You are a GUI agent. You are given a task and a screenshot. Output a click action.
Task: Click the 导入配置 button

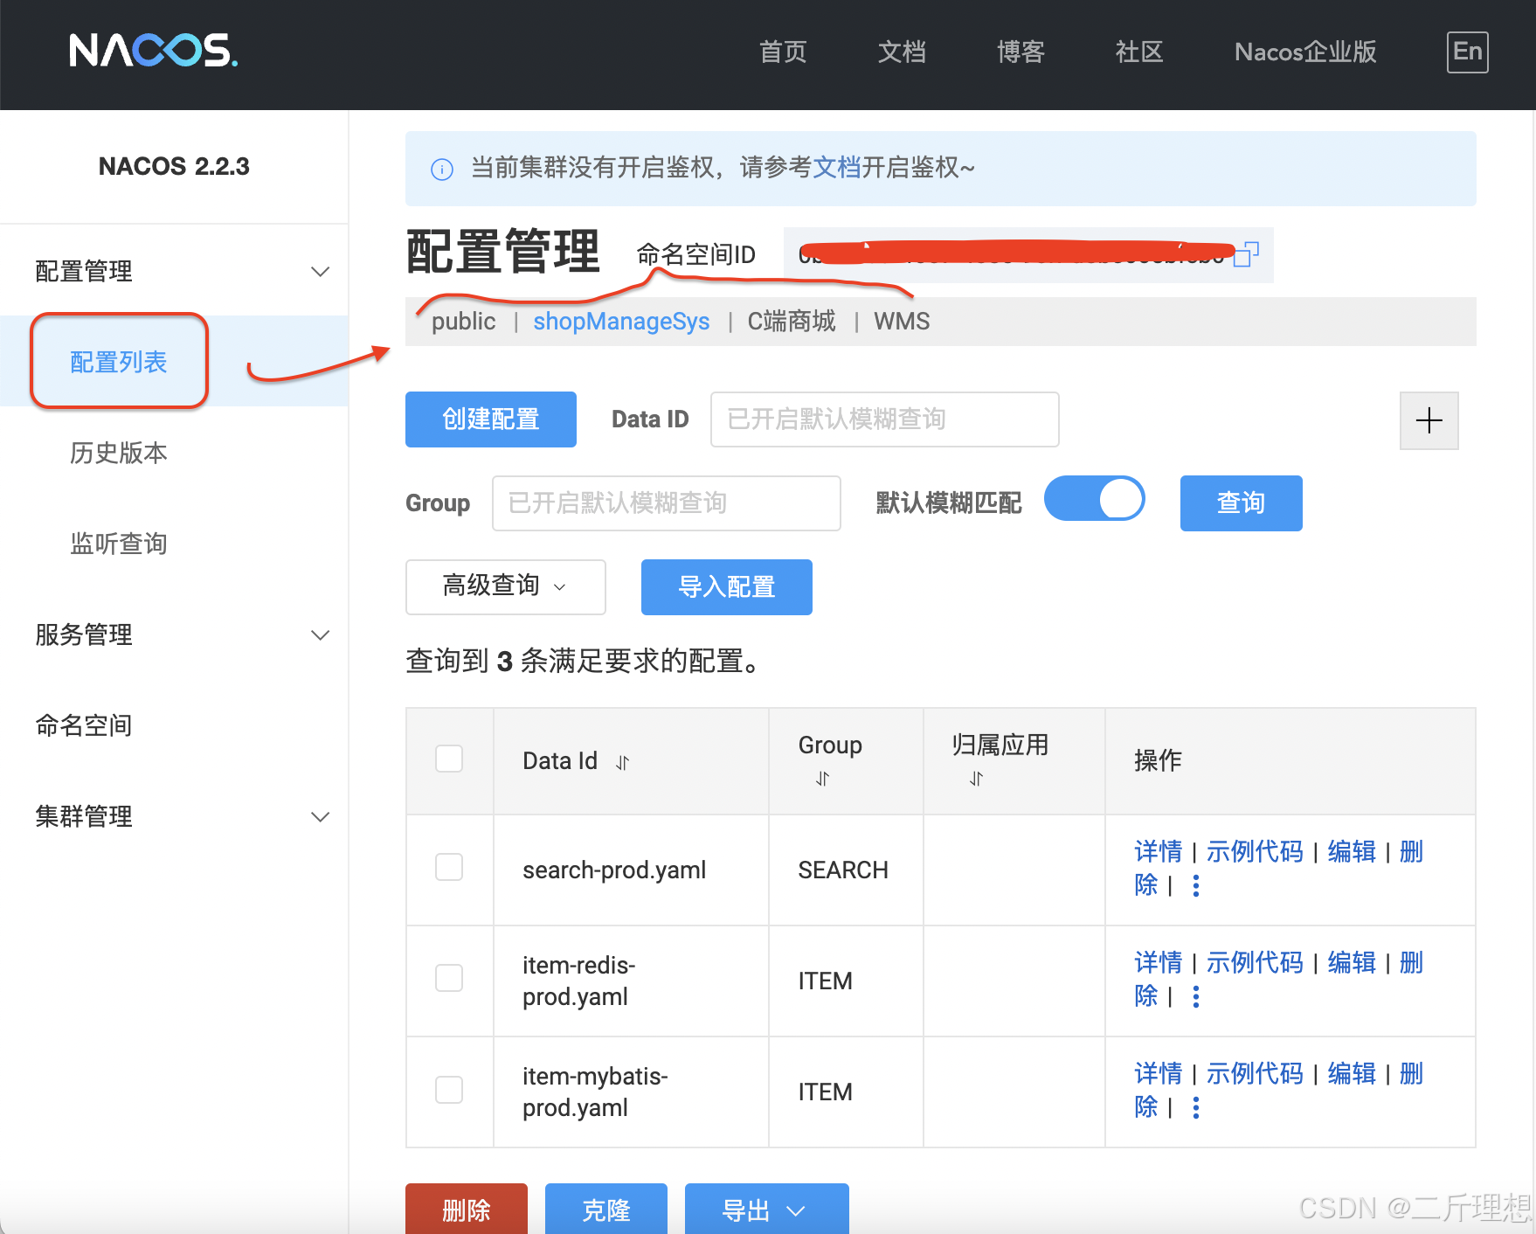click(727, 587)
